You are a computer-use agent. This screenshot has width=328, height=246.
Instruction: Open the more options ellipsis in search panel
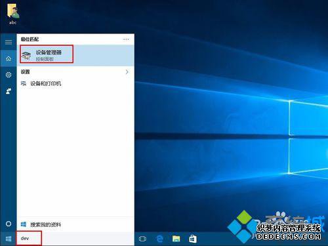(126, 39)
